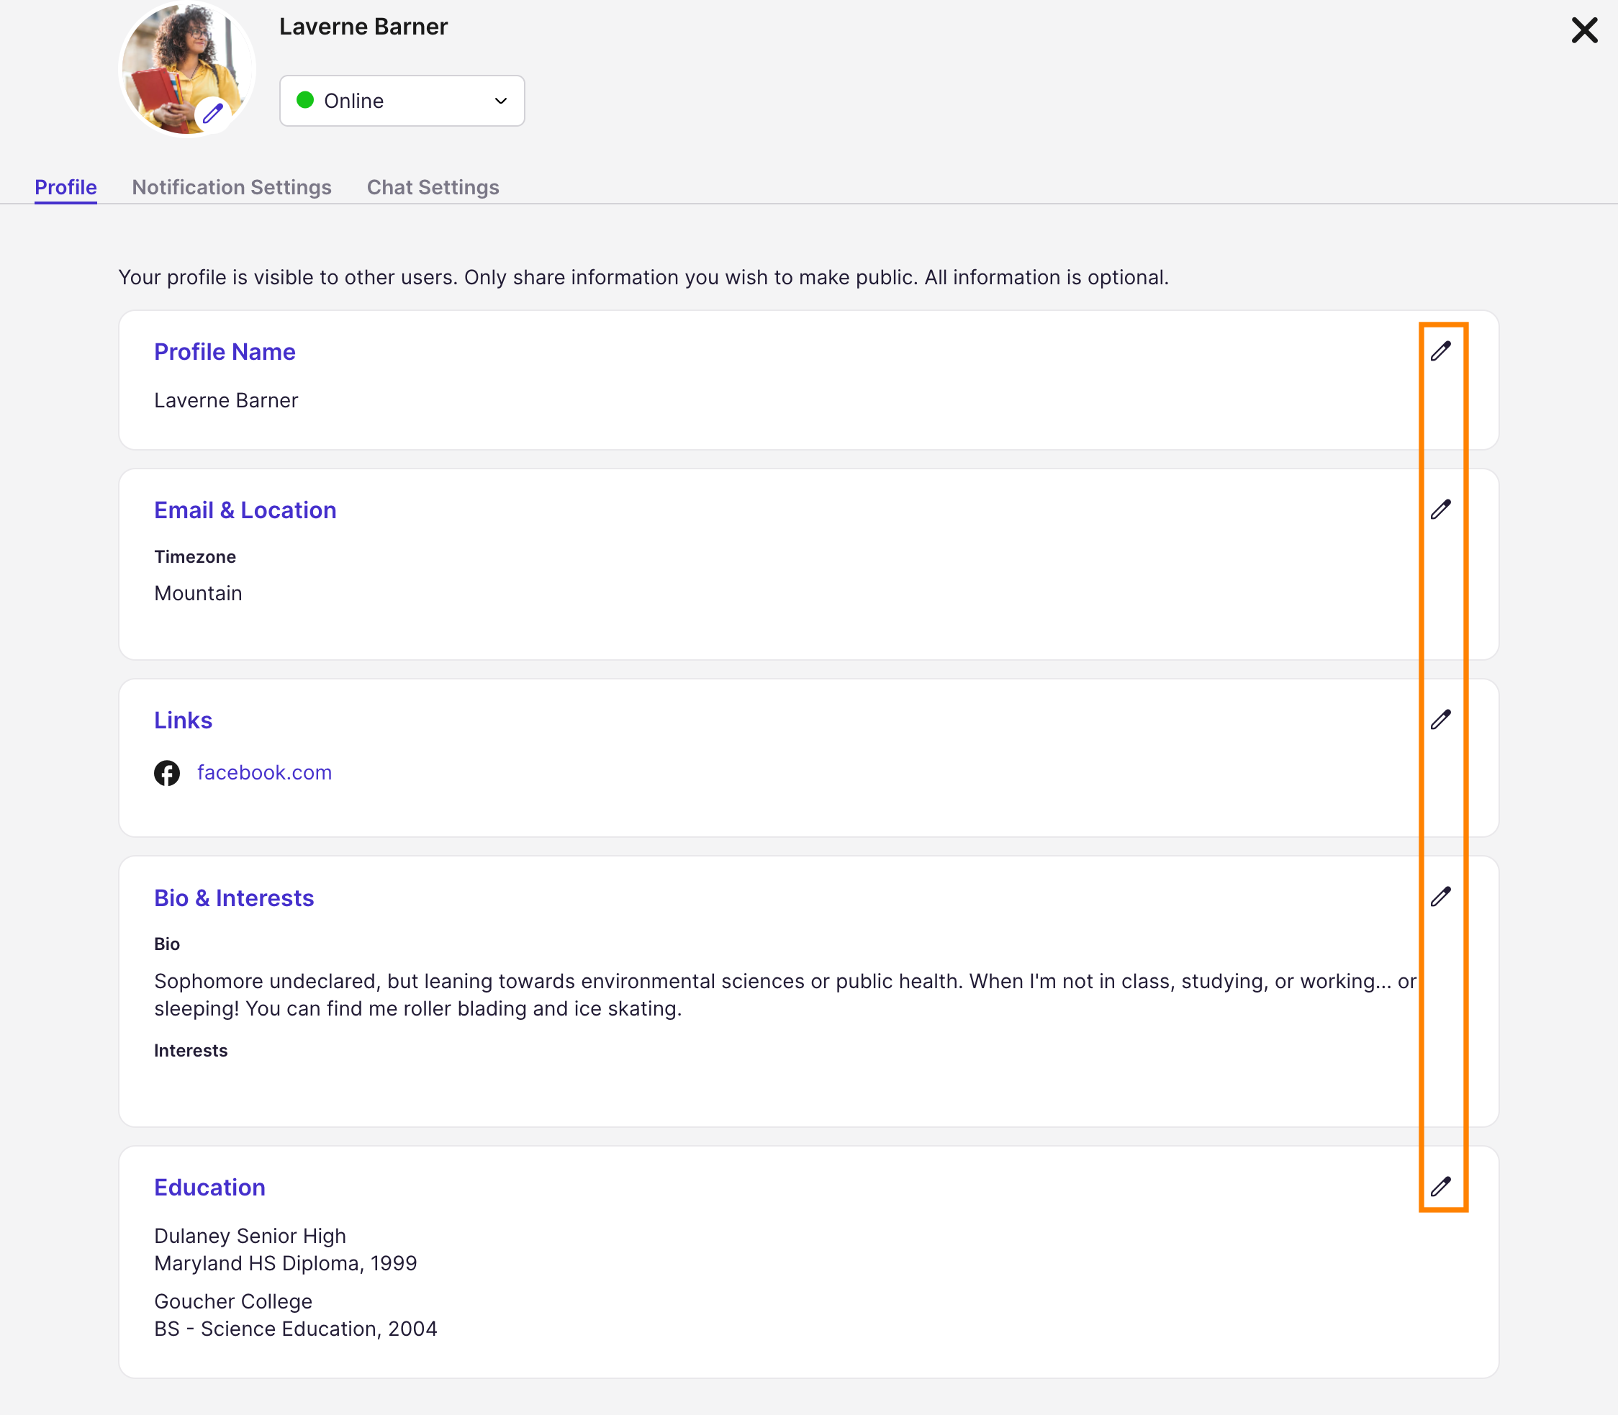Edit the Links section with pencil

pyautogui.click(x=1440, y=720)
